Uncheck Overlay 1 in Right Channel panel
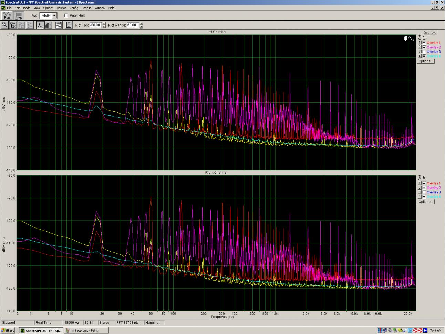This screenshot has height=334, width=445. [424, 183]
